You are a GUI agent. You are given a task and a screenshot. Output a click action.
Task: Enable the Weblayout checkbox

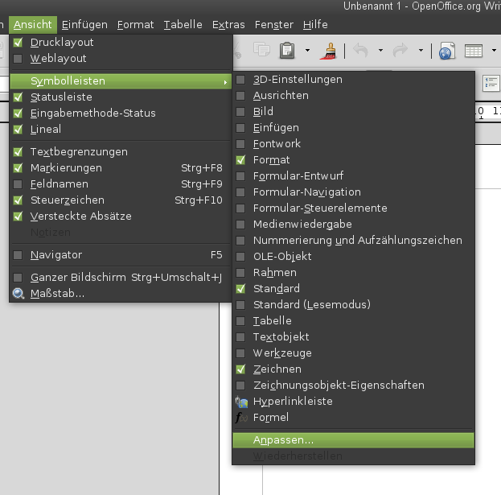18,59
